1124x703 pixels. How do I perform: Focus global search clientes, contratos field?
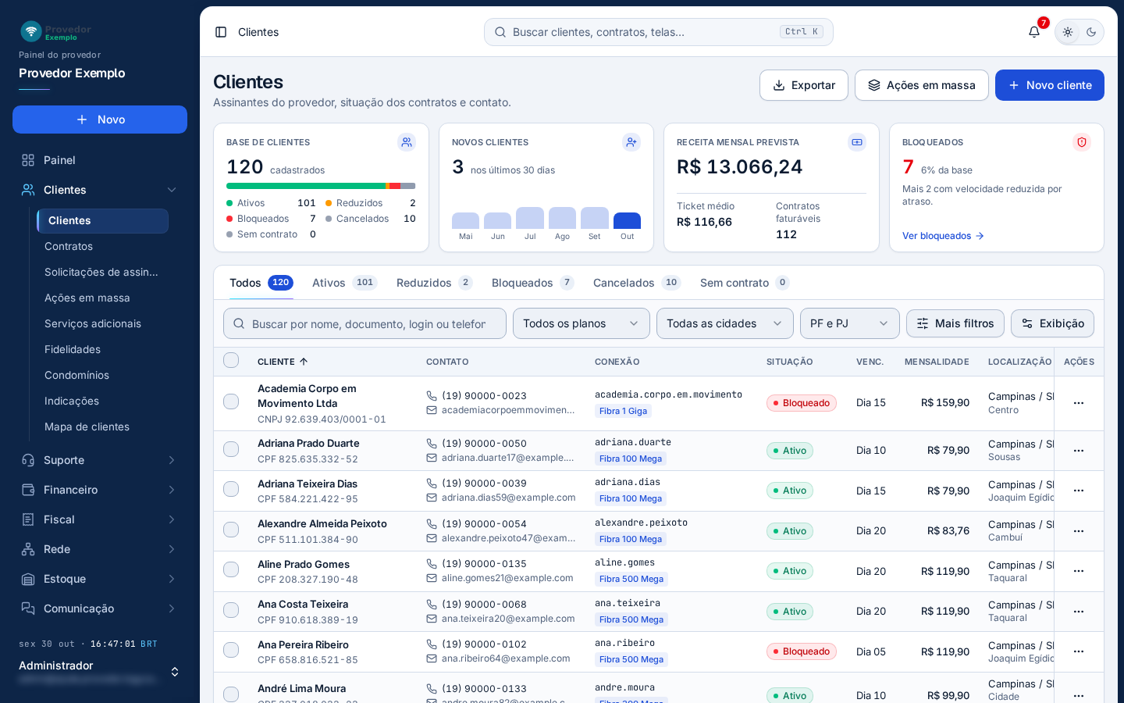pyautogui.click(x=659, y=32)
